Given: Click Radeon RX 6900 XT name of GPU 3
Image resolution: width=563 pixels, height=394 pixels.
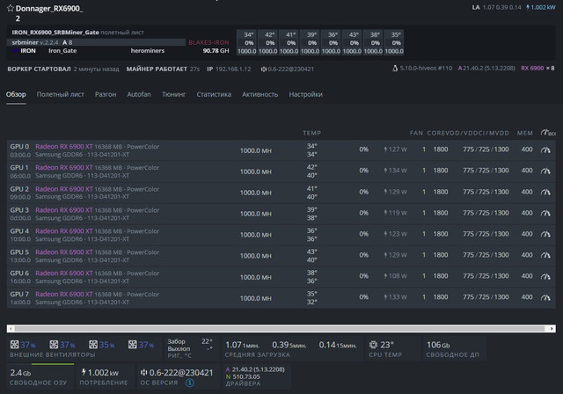Looking at the screenshot, I should point(64,210).
